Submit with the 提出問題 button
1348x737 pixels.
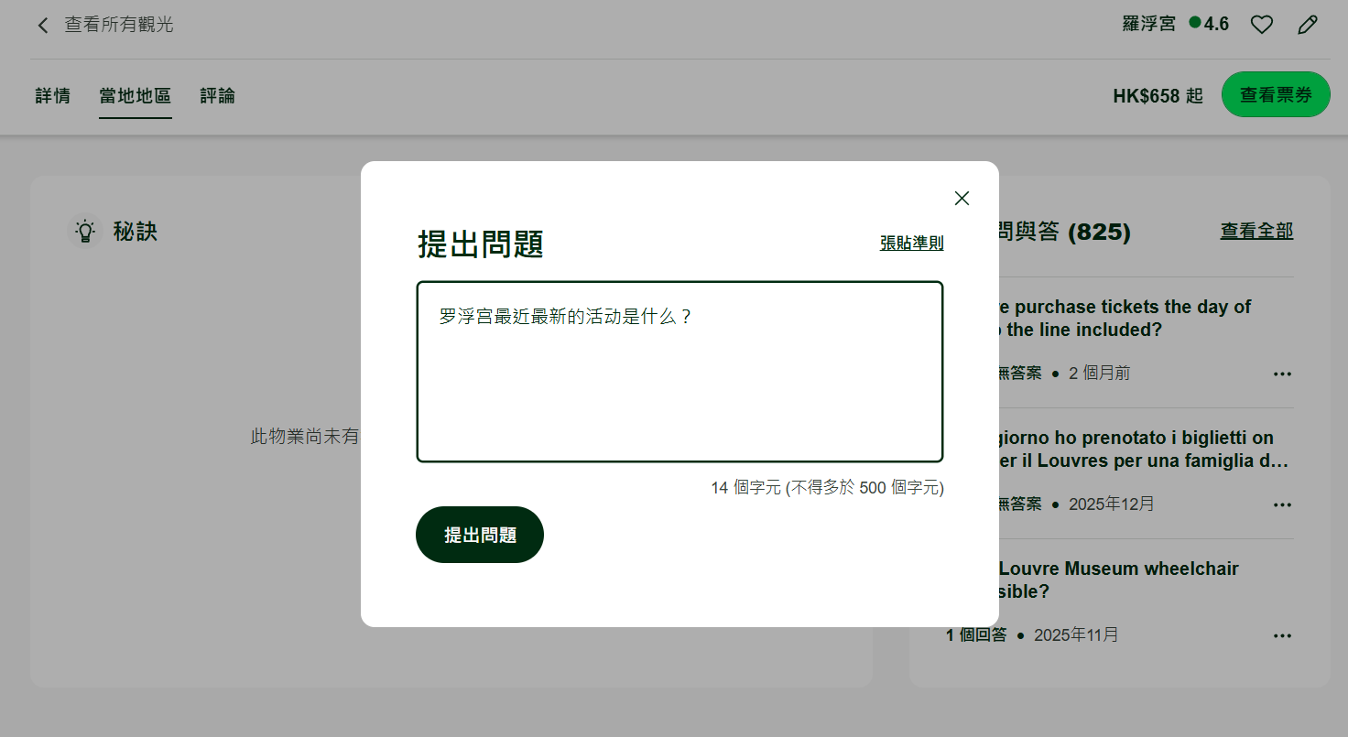(x=480, y=535)
